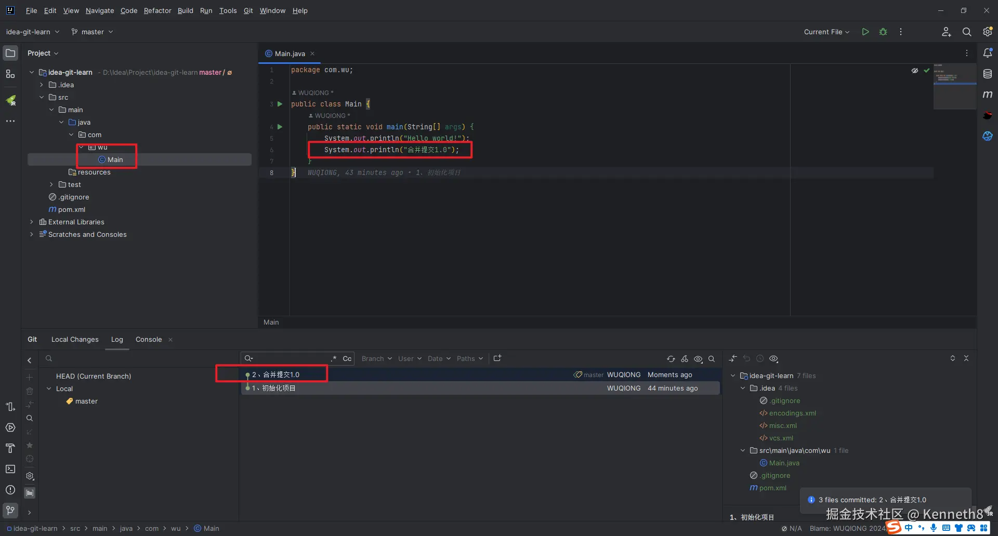Open the Terminal tool window icon
The width and height of the screenshot is (998, 536).
[10, 469]
